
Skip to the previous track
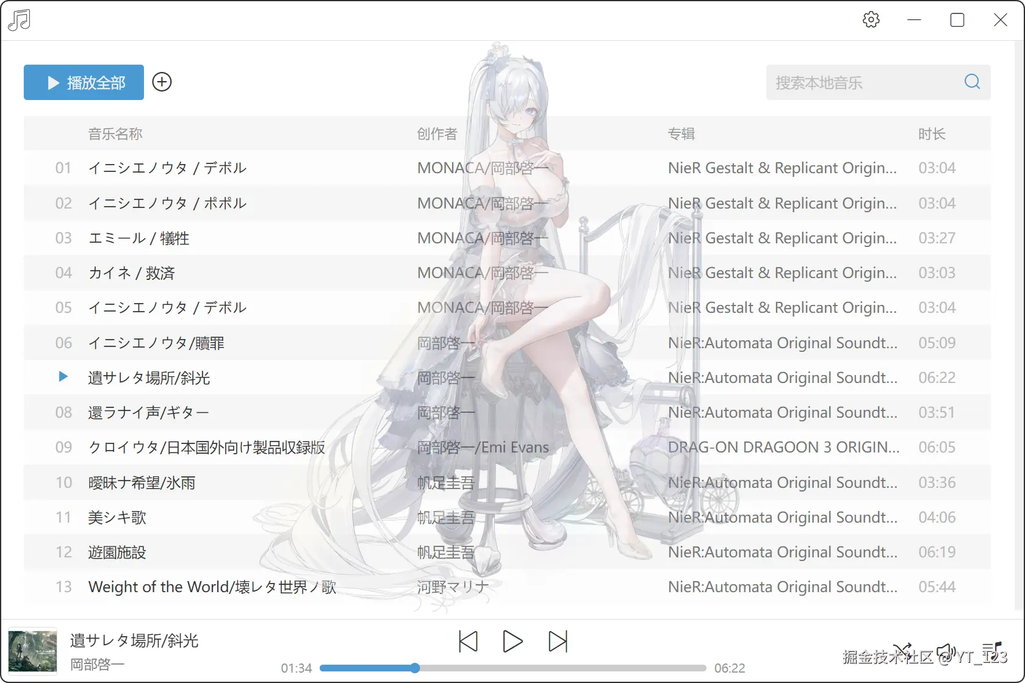(x=468, y=642)
